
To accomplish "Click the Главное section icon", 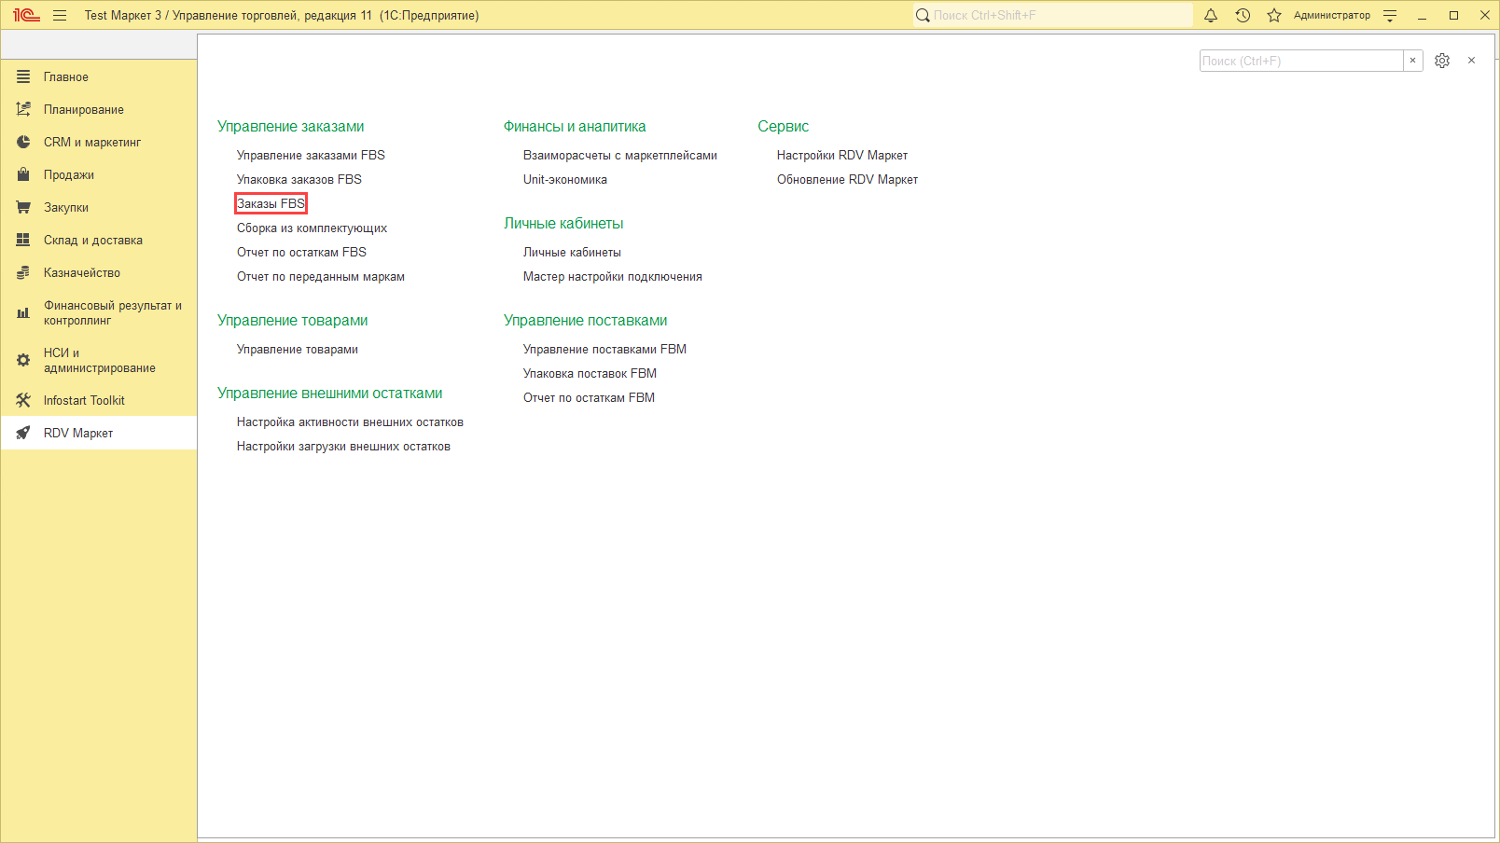I will (23, 76).
